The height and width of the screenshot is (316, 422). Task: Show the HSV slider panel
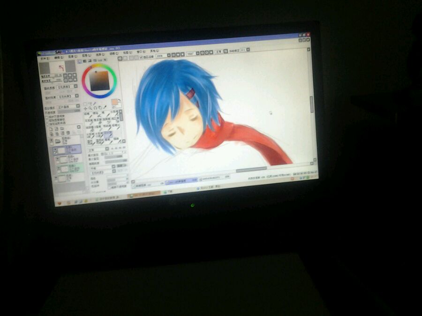tap(90, 61)
